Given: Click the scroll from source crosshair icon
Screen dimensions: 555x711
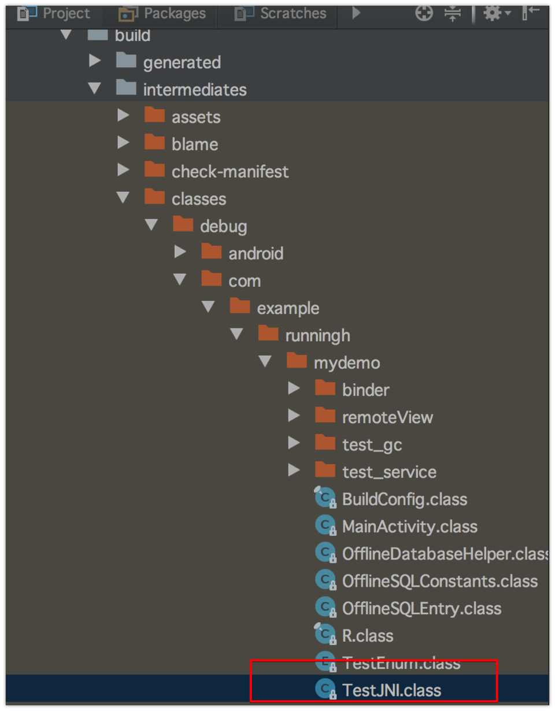Looking at the screenshot, I should click(x=424, y=13).
